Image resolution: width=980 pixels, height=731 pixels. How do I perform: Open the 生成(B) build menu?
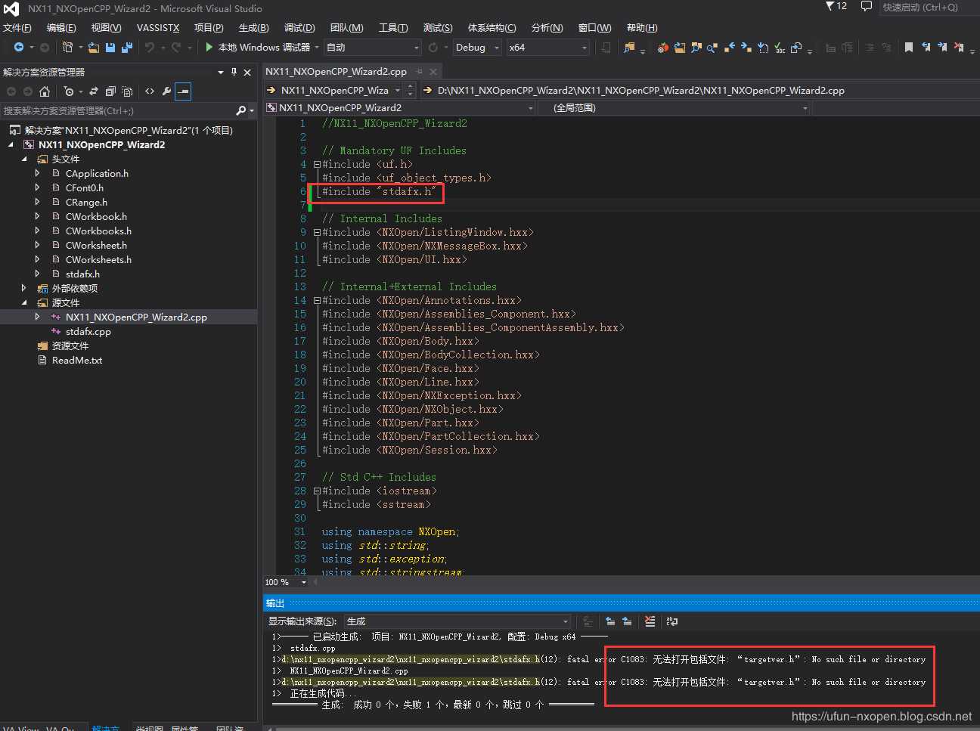click(254, 27)
